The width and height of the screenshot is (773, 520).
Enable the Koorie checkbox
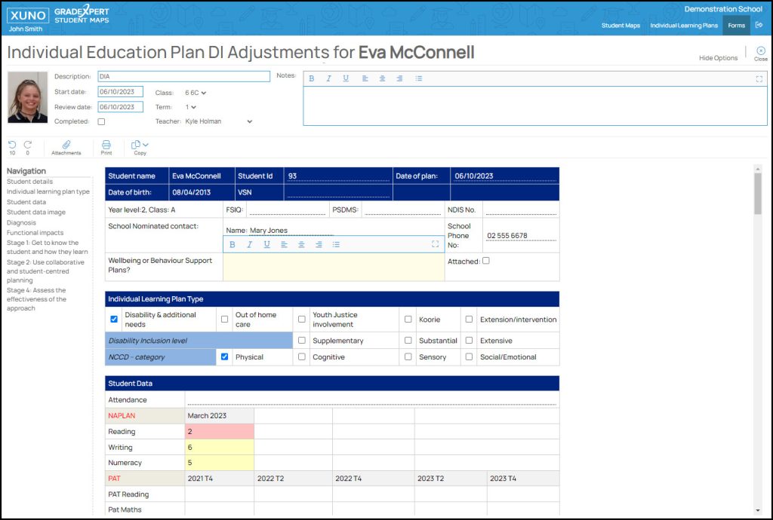(x=408, y=320)
